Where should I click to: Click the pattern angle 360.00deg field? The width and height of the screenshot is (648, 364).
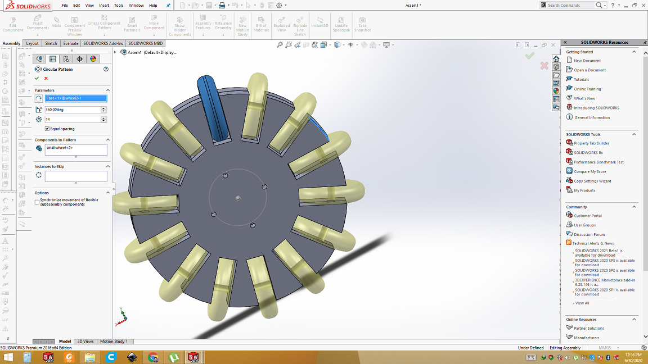(x=73, y=110)
